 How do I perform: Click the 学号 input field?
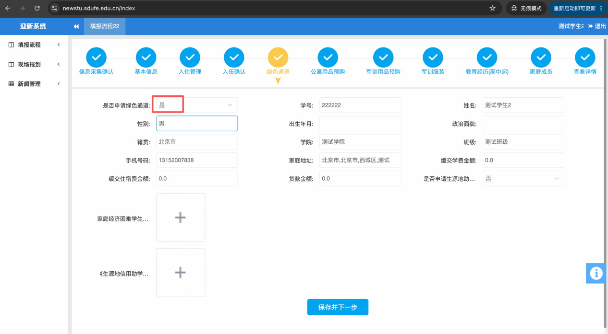[360, 105]
